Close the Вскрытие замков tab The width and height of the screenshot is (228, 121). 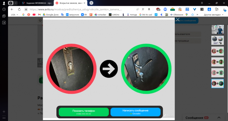(85, 3)
